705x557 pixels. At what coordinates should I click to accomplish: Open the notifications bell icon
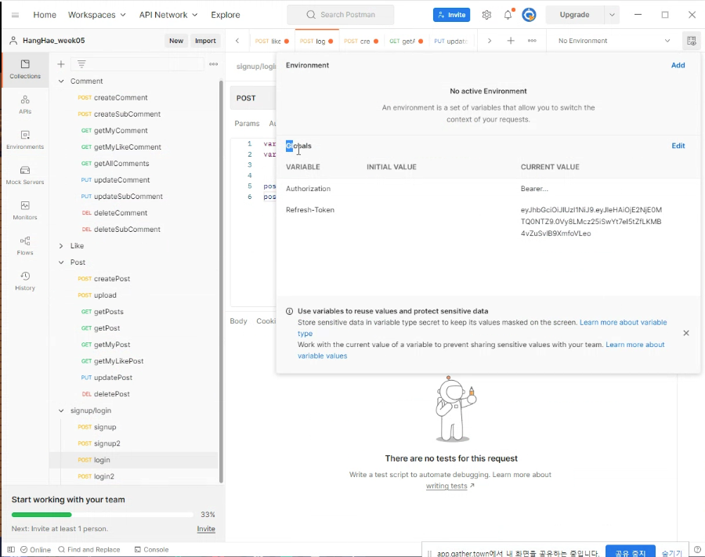(x=508, y=15)
